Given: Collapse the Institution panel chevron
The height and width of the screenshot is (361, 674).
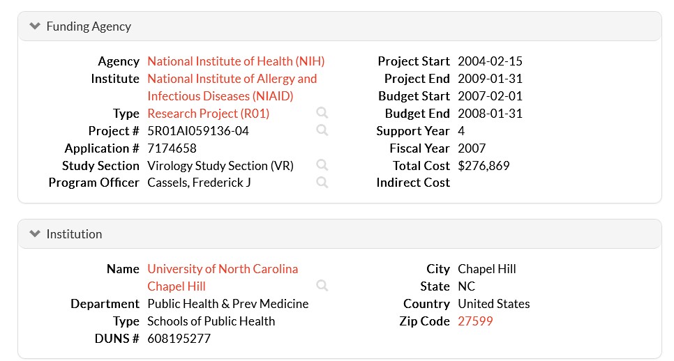Looking at the screenshot, I should [35, 234].
